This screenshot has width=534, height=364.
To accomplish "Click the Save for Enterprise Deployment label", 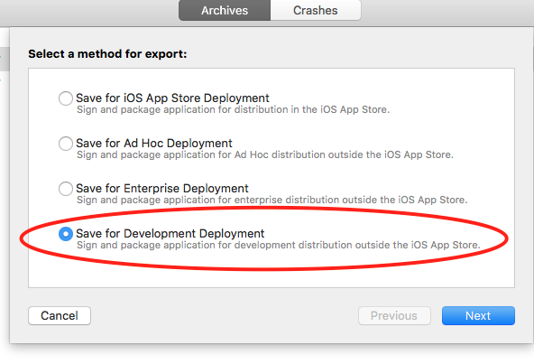I will tap(162, 188).
